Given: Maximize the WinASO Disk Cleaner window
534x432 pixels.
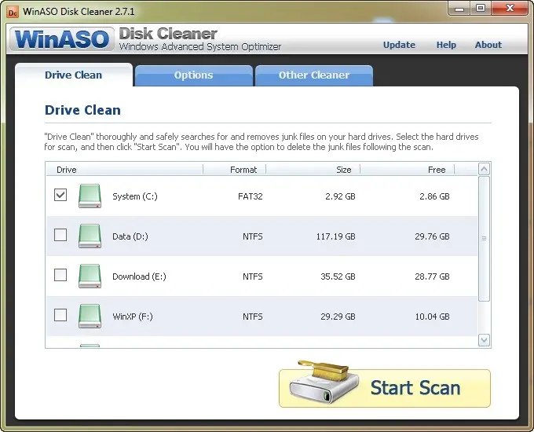Looking at the screenshot, I should pyautogui.click(x=481, y=8).
